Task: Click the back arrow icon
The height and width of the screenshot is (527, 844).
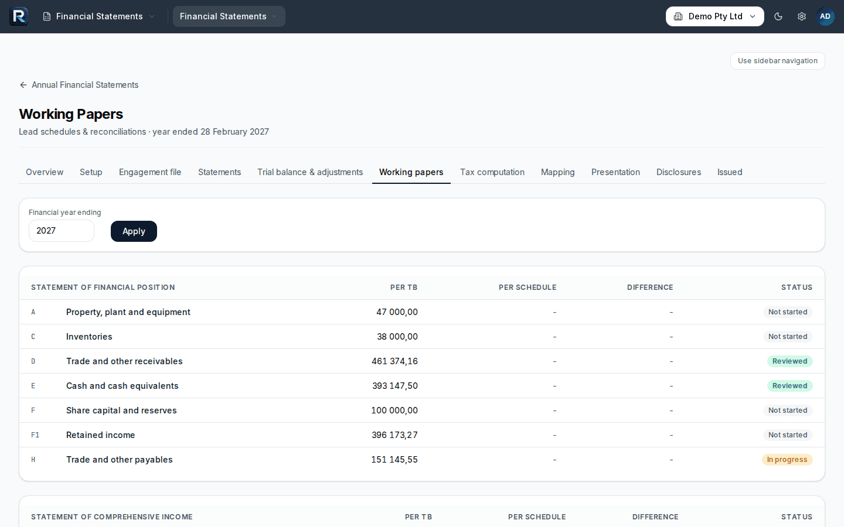Action: pyautogui.click(x=23, y=85)
